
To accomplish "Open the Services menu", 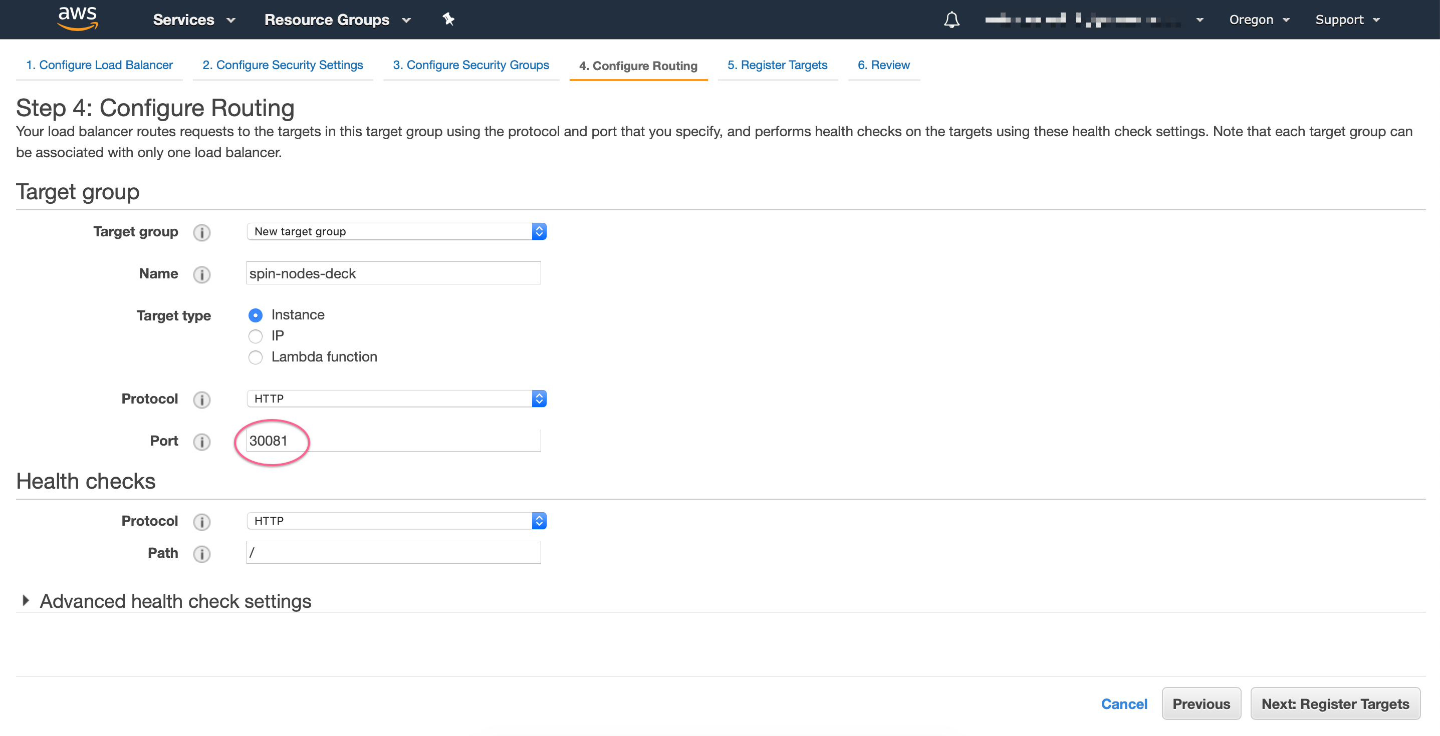I will pos(193,20).
